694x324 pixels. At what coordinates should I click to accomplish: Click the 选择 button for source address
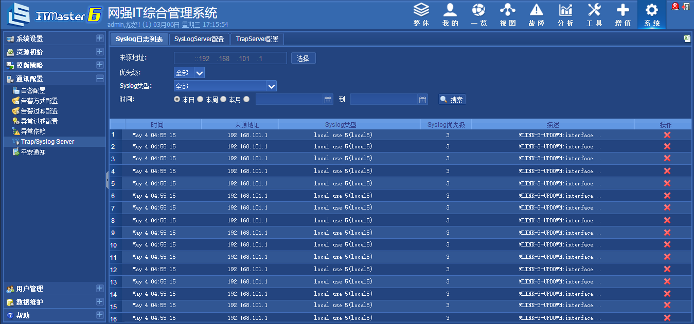pyautogui.click(x=303, y=59)
